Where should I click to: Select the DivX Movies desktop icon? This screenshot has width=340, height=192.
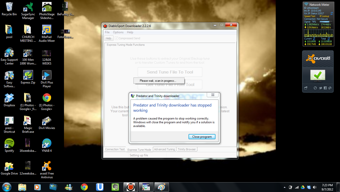47,123
